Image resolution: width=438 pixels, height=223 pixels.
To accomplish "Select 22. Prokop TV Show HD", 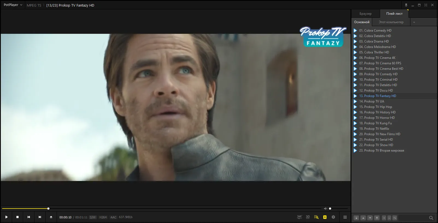I will tap(394, 145).
